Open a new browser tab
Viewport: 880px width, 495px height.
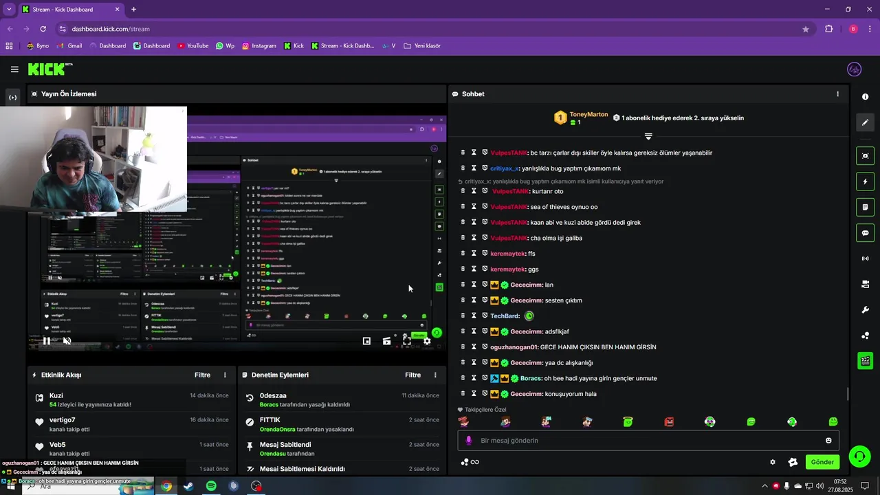[x=133, y=10]
